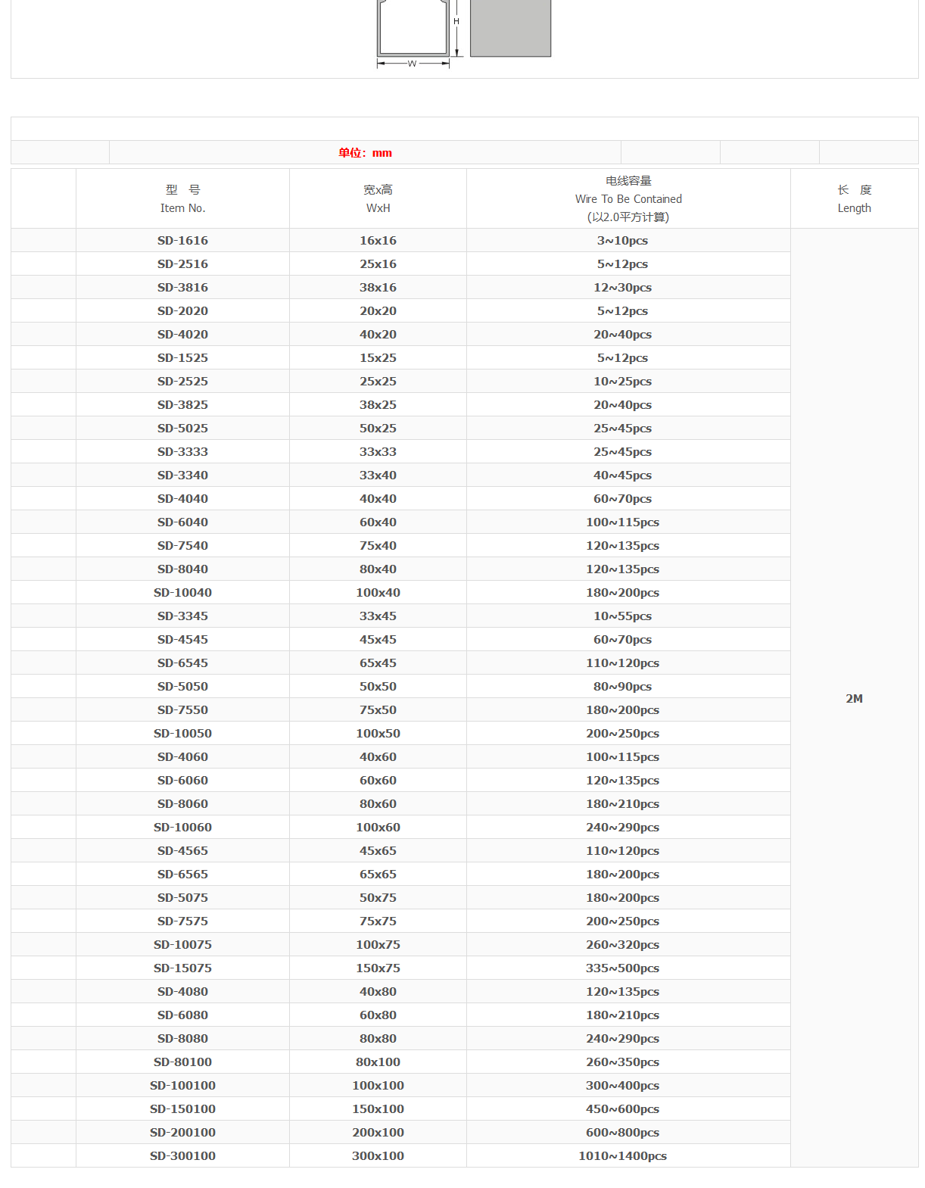925x1188 pixels.
Task: Click the 200x100 size cell
Action: [378, 1133]
